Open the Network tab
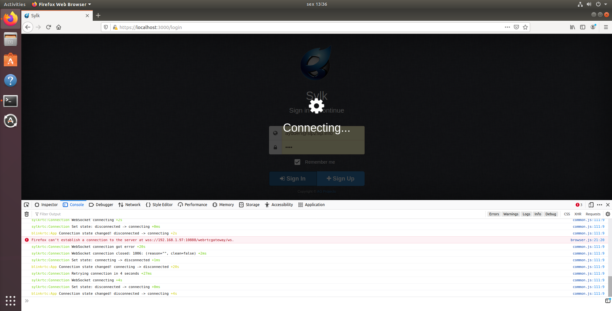Screen dimensions: 612x311 tap(129, 205)
